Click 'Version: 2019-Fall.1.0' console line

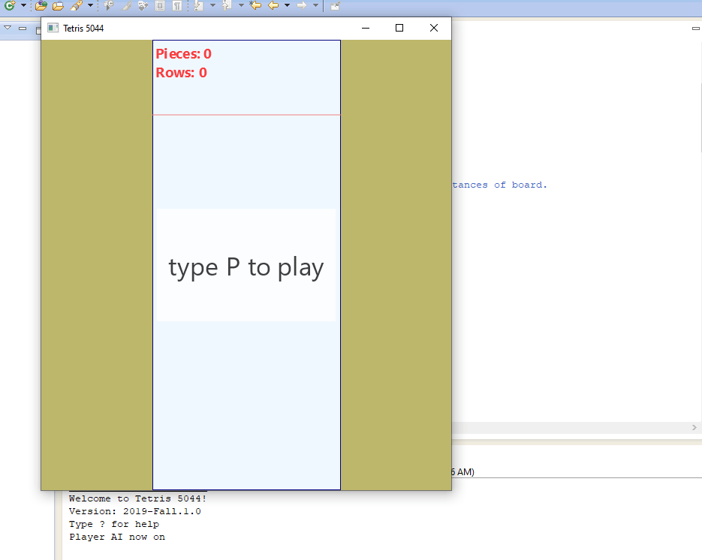click(134, 511)
